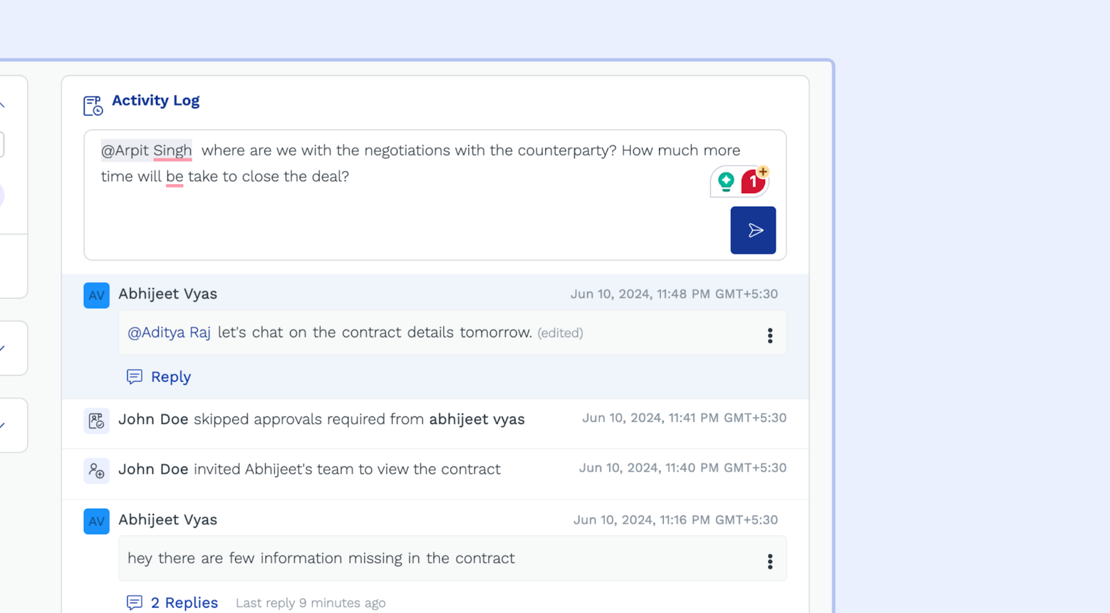The width and height of the screenshot is (1110, 613).
Task: Click the invited team person-plus icon
Action: 96,471
